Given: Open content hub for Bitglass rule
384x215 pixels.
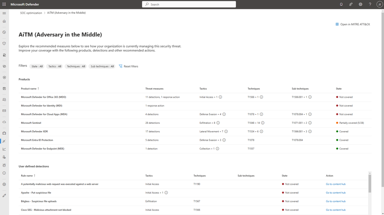Looking at the screenshot, I should 336,201.
